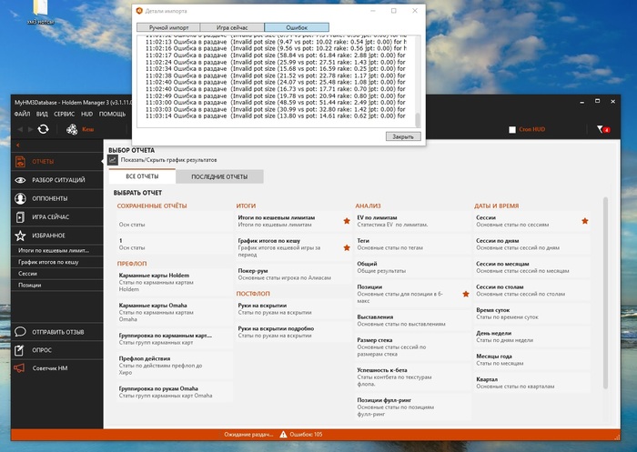Click the 11:03:14 error log line

[x=276, y=116]
